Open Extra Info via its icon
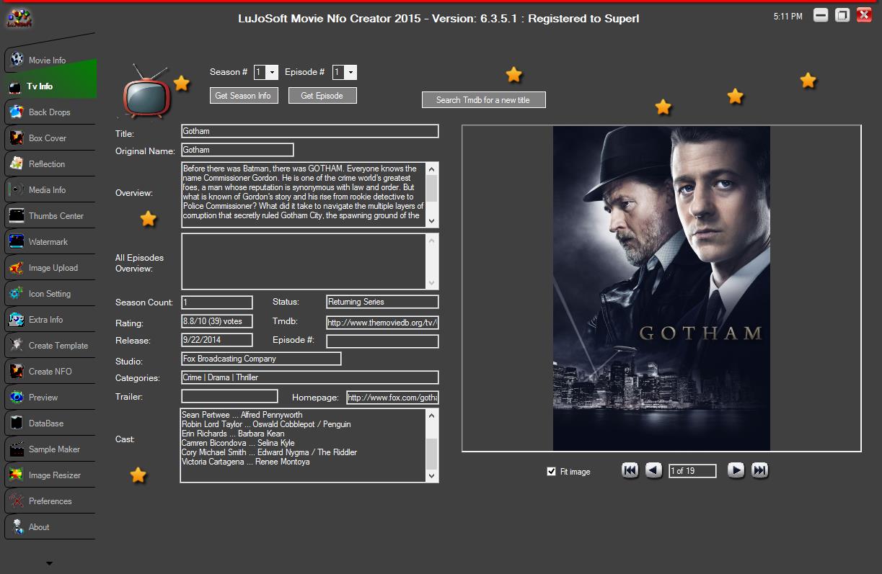Image resolution: width=882 pixels, height=574 pixels. [x=16, y=319]
